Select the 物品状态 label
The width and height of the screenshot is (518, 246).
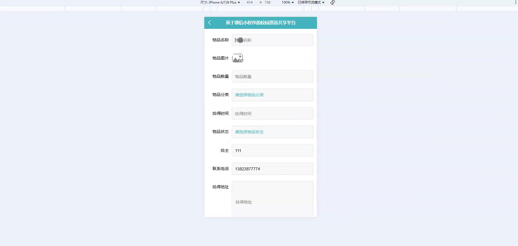(x=221, y=131)
